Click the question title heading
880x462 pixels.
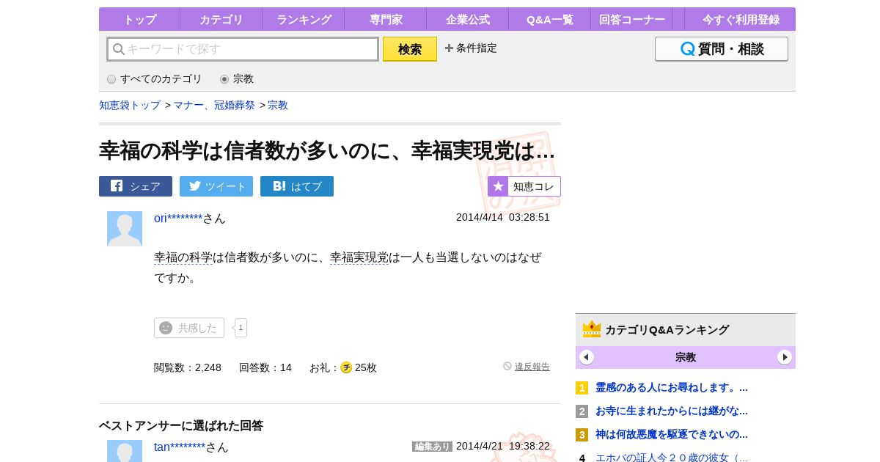[327, 150]
